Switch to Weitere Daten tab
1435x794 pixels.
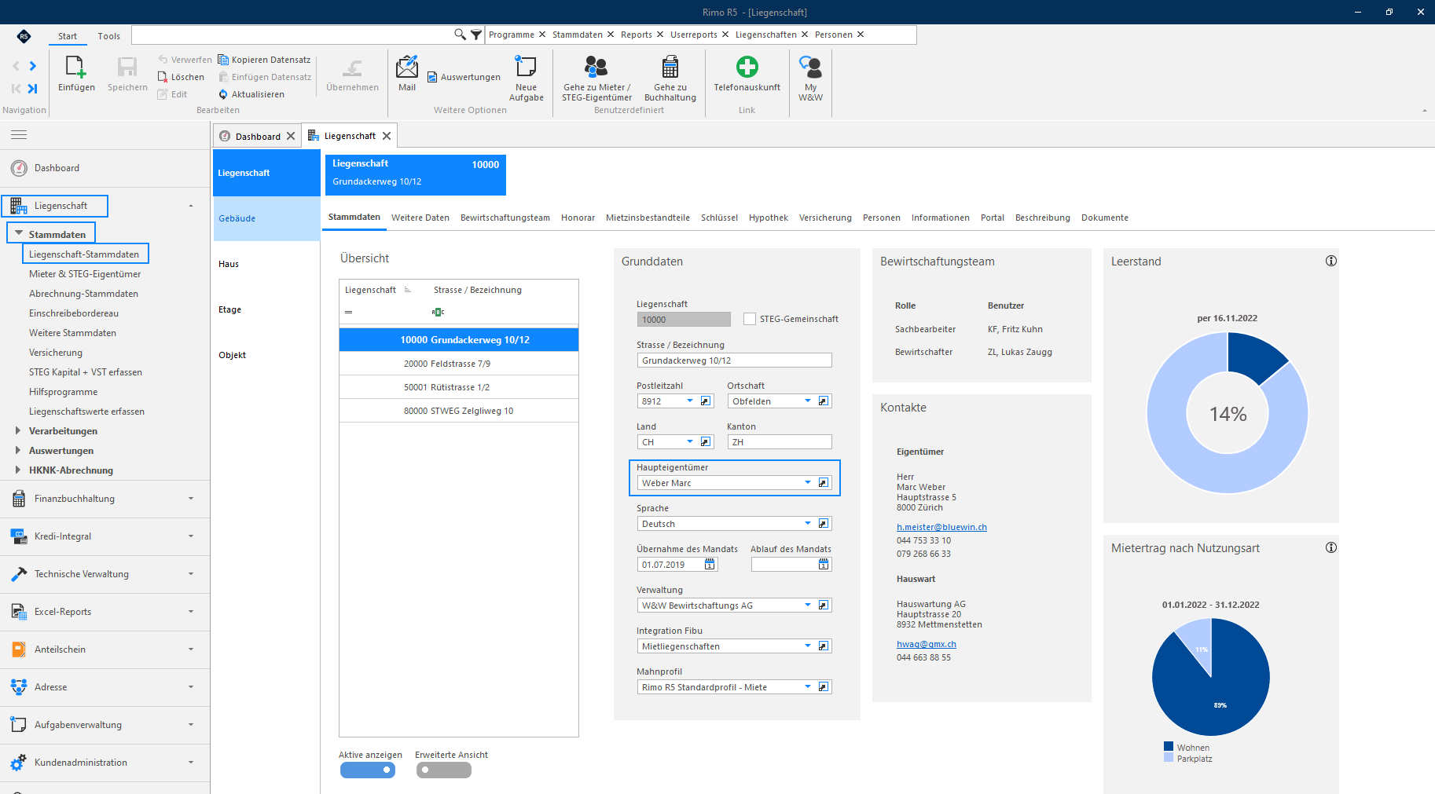click(x=420, y=218)
